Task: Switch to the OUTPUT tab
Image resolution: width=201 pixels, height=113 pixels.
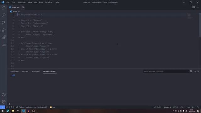Action: pos(25,71)
